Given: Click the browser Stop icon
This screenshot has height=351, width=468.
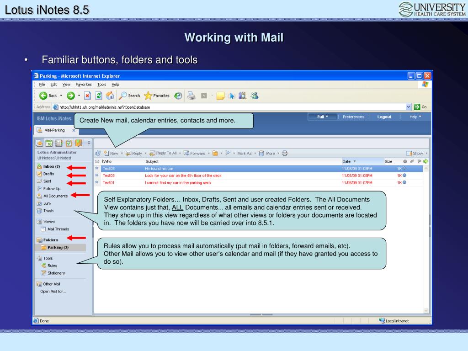Looking at the screenshot, I should pos(87,96).
